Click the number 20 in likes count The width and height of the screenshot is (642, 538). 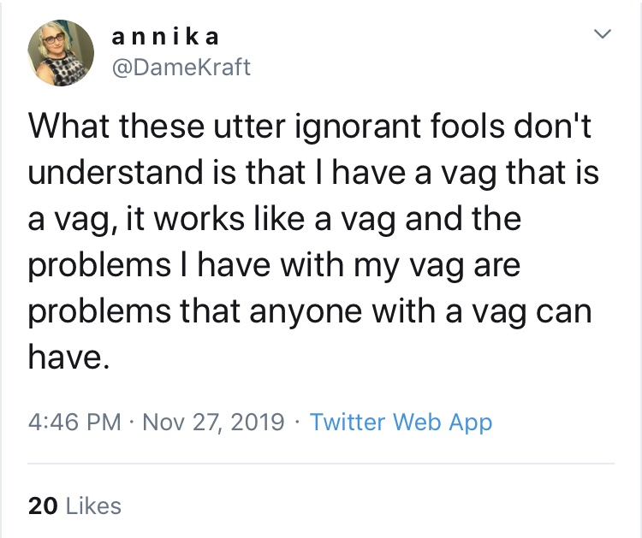[x=42, y=505]
